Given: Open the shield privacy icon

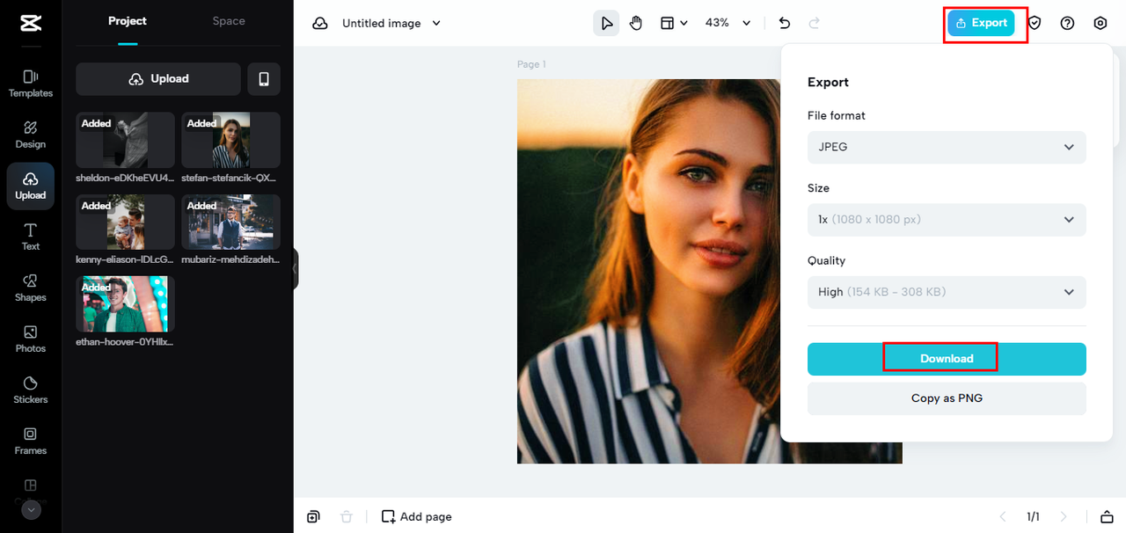Looking at the screenshot, I should click(1035, 23).
